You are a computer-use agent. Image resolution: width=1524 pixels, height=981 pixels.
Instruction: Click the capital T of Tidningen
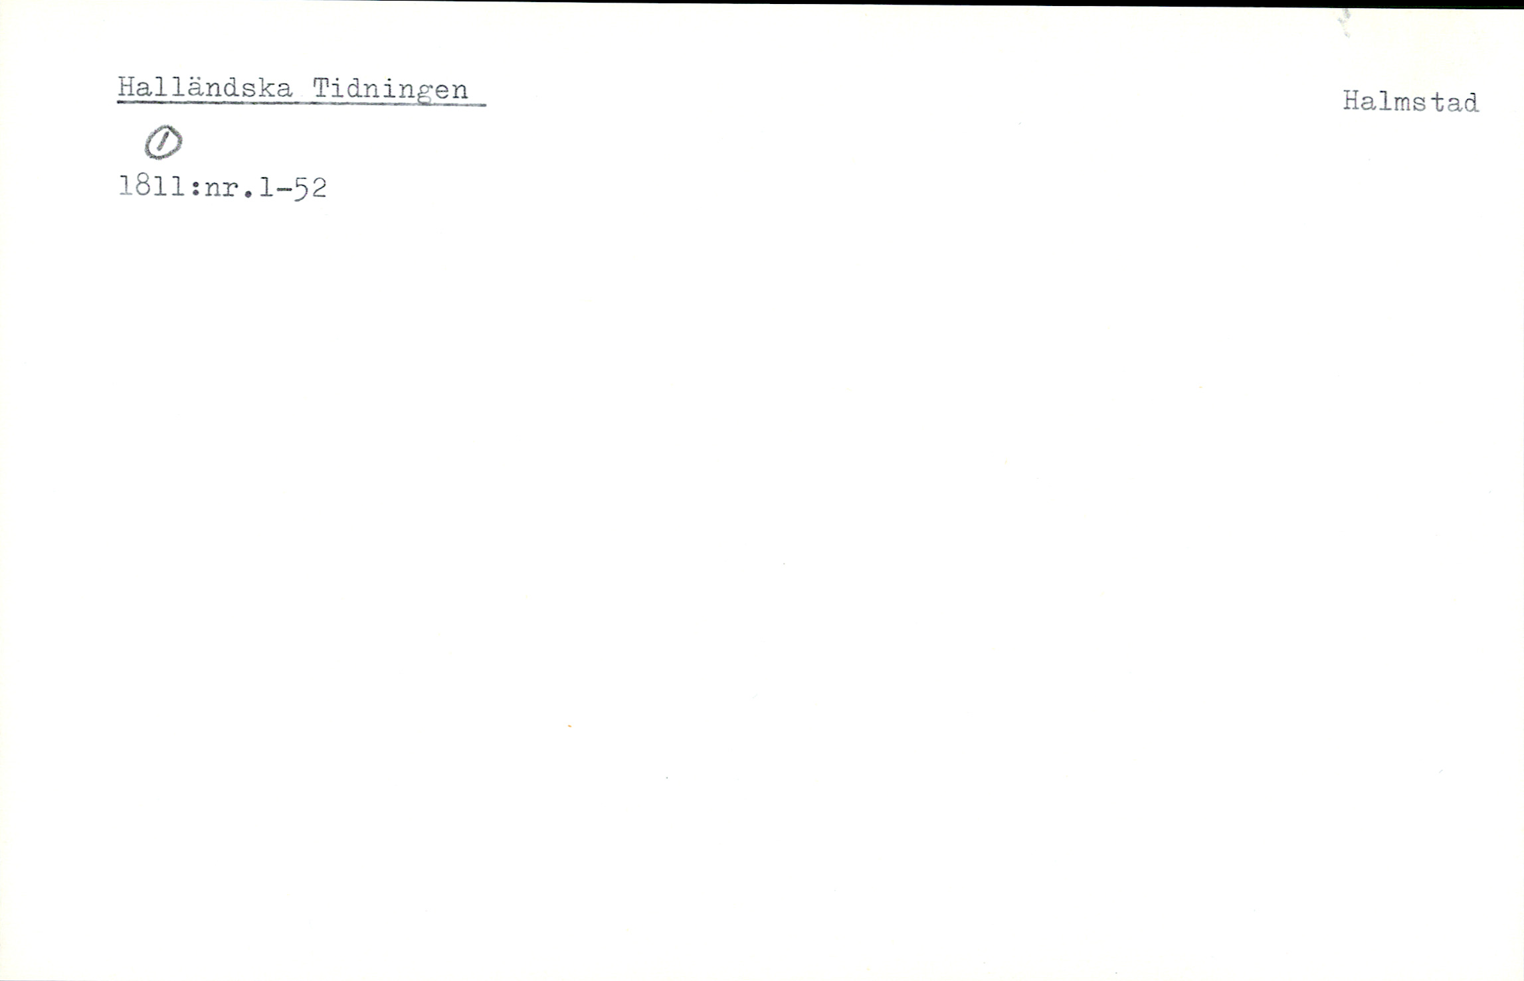tap(322, 88)
